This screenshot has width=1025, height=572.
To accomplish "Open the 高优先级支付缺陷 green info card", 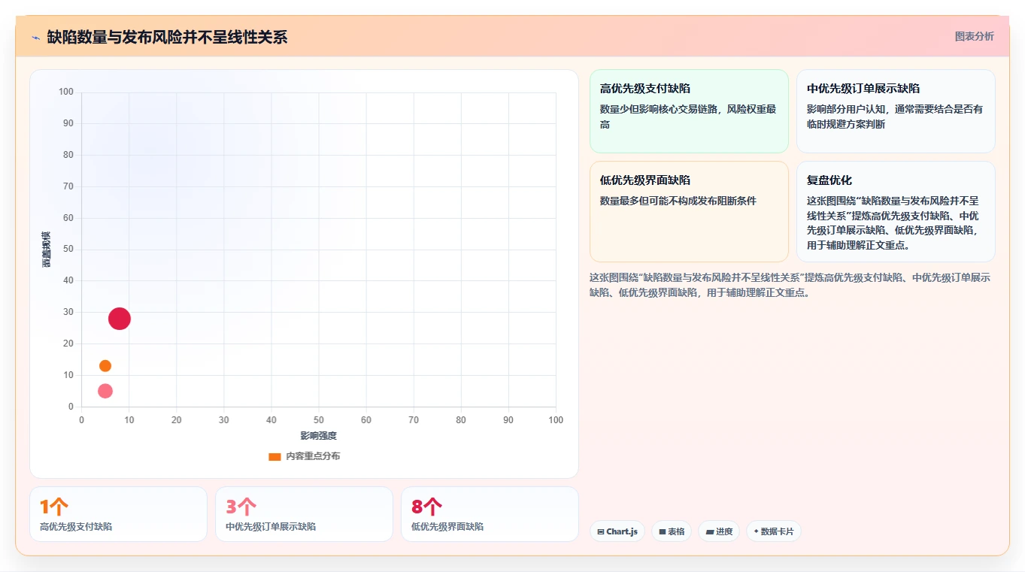I will coord(689,111).
